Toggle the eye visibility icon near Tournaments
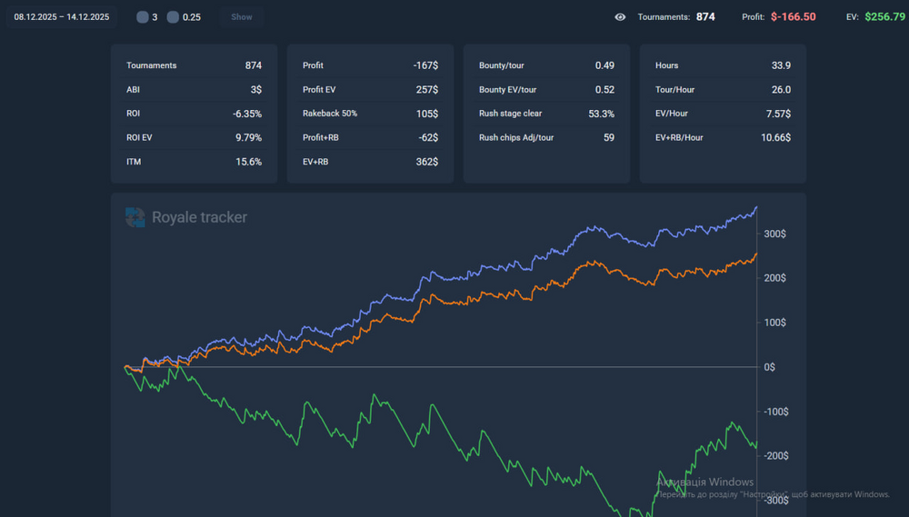 [x=620, y=16]
